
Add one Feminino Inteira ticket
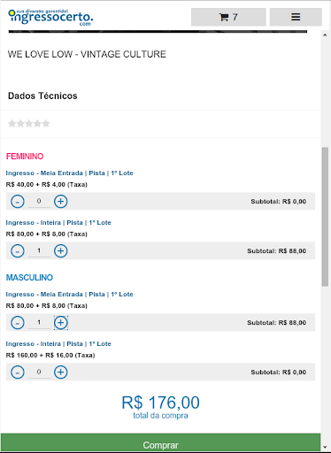[61, 251]
